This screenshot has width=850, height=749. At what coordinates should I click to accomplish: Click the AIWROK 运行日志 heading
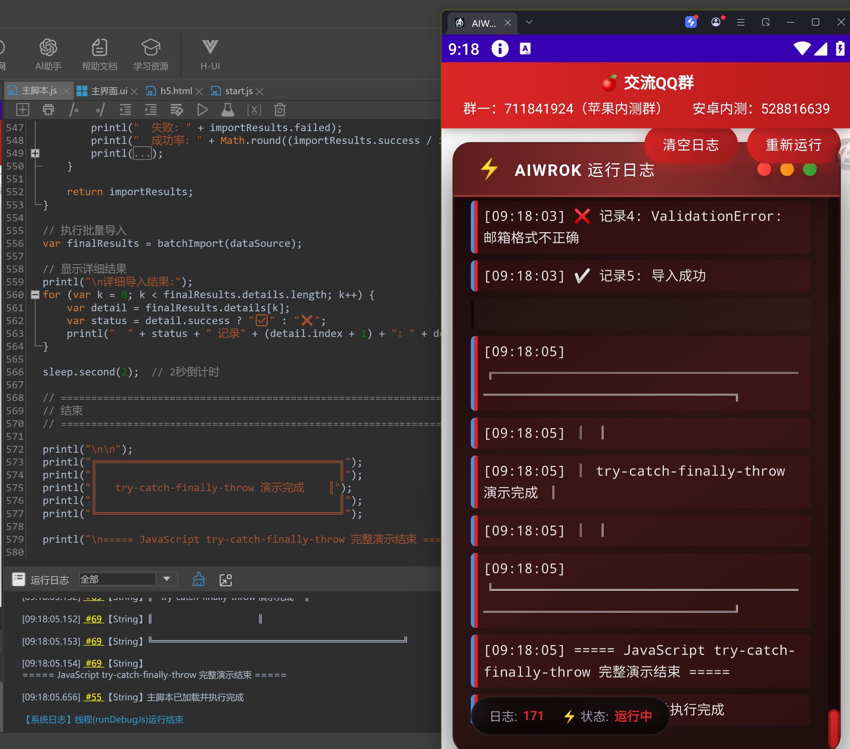point(585,170)
